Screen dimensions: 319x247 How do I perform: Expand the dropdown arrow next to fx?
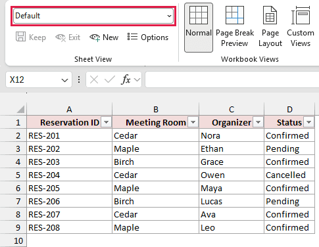point(137,79)
